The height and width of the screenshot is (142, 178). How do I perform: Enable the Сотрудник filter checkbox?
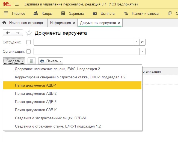28,42
